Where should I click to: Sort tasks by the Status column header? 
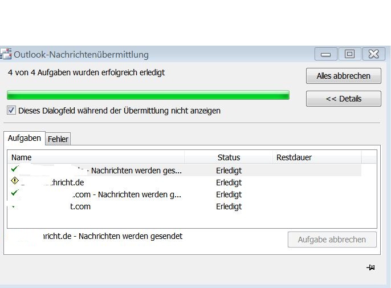pyautogui.click(x=229, y=157)
